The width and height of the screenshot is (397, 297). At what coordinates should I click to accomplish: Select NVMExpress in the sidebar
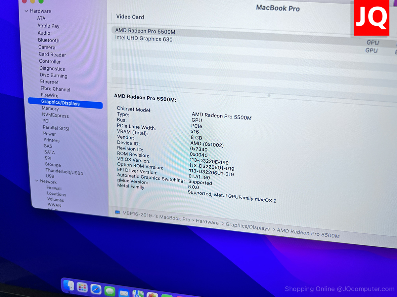coord(55,115)
